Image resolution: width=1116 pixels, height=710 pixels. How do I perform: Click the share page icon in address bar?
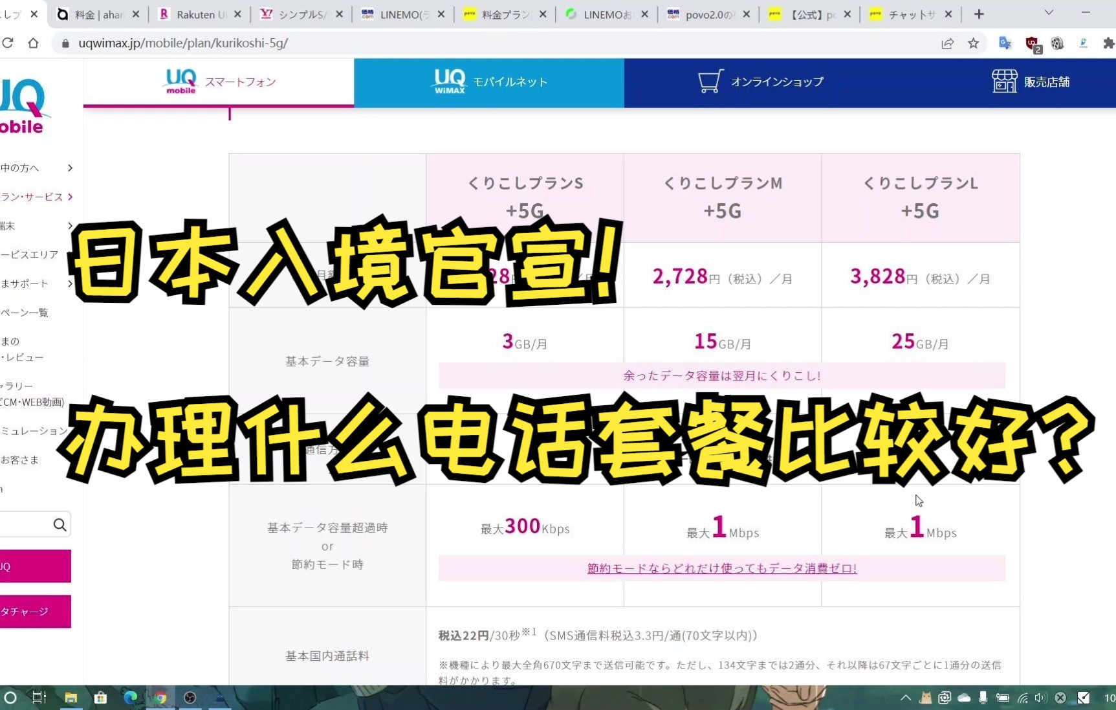pos(947,43)
